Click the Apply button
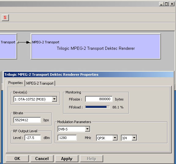Viewport: 176px width, 164px height. [67, 159]
